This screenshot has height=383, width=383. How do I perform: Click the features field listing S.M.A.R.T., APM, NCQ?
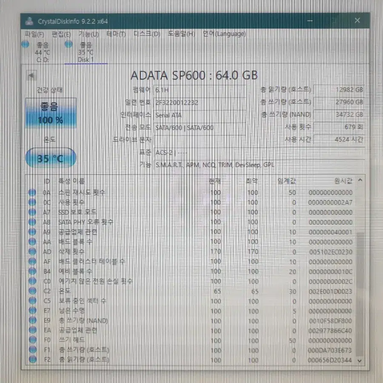click(x=259, y=165)
